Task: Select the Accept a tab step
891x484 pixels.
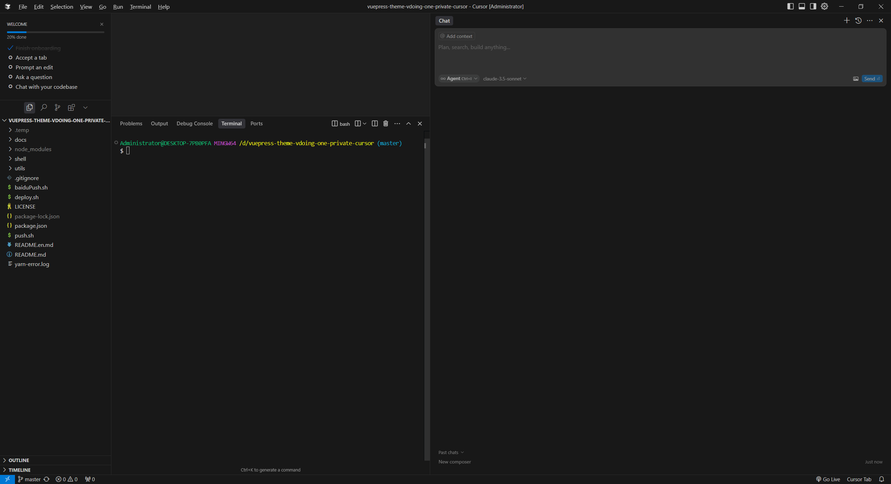Action: click(x=31, y=58)
